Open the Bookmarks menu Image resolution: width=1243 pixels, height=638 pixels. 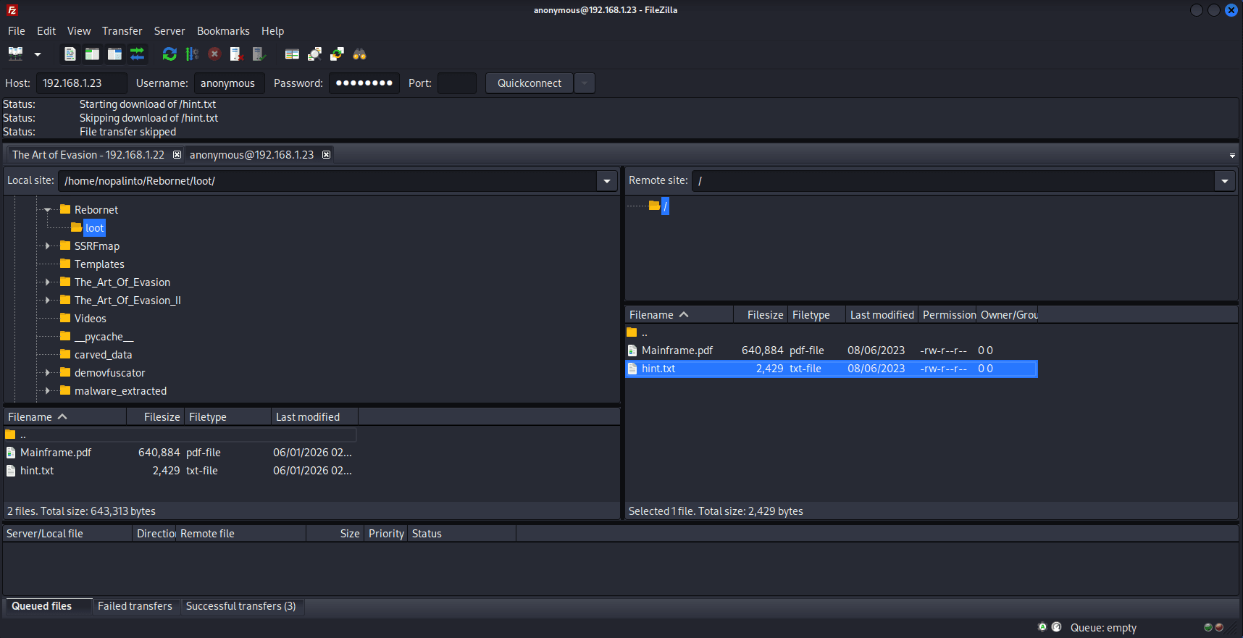click(x=223, y=31)
